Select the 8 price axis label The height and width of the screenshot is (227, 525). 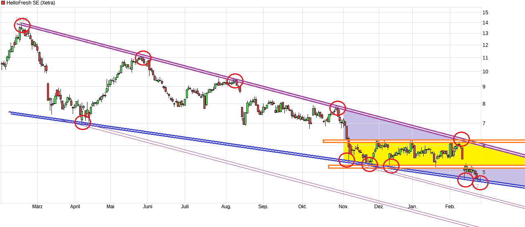[484, 104]
